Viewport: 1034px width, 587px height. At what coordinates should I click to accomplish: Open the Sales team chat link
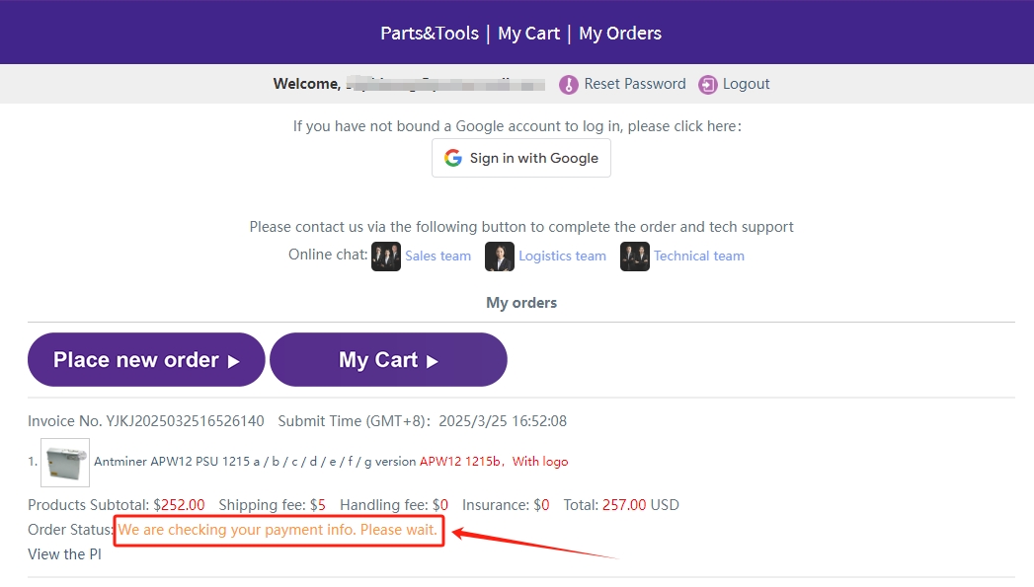(x=437, y=257)
